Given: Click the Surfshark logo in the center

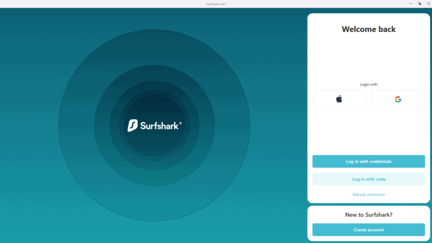Looking at the screenshot, I should (x=155, y=125).
